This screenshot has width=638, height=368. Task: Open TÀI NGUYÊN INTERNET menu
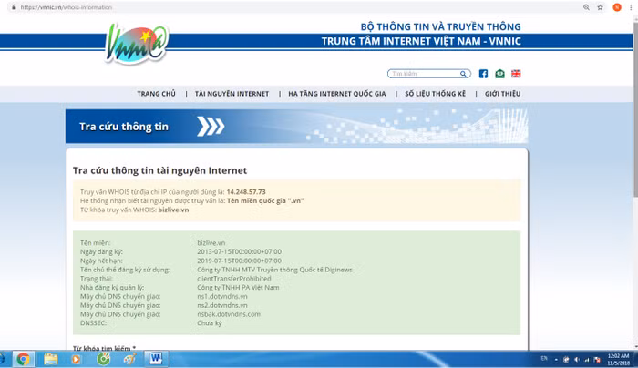(232, 94)
